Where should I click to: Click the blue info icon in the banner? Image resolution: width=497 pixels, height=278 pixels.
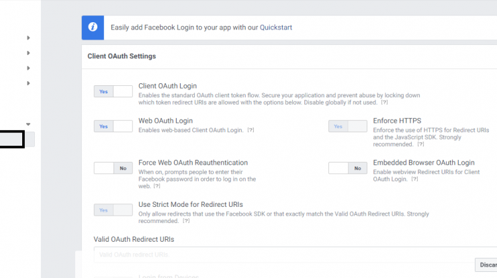coord(93,28)
